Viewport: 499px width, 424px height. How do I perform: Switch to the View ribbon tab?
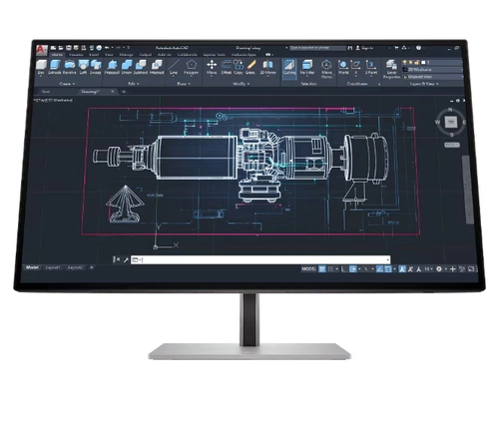coord(109,55)
